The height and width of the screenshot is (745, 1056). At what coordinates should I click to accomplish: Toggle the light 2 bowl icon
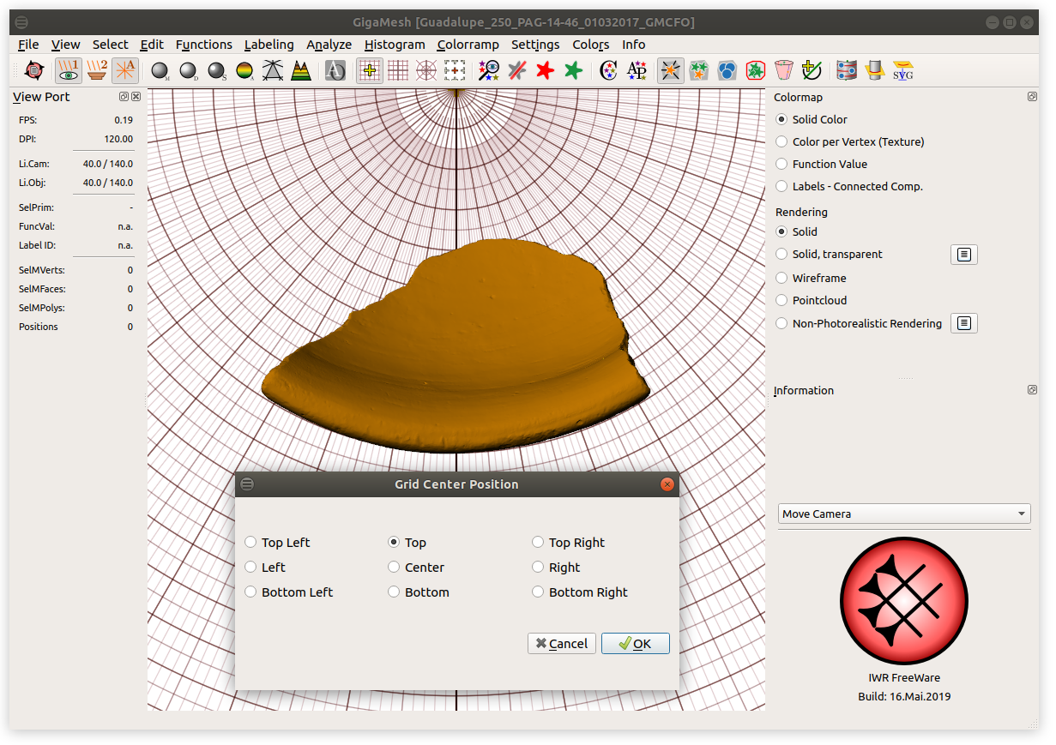97,70
